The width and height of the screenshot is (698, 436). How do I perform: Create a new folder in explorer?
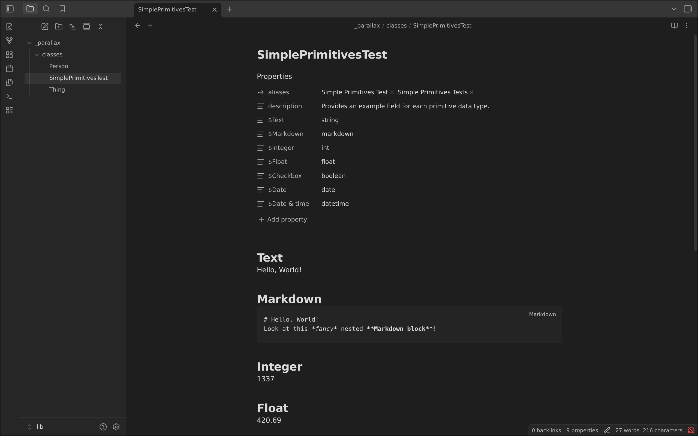(x=59, y=26)
